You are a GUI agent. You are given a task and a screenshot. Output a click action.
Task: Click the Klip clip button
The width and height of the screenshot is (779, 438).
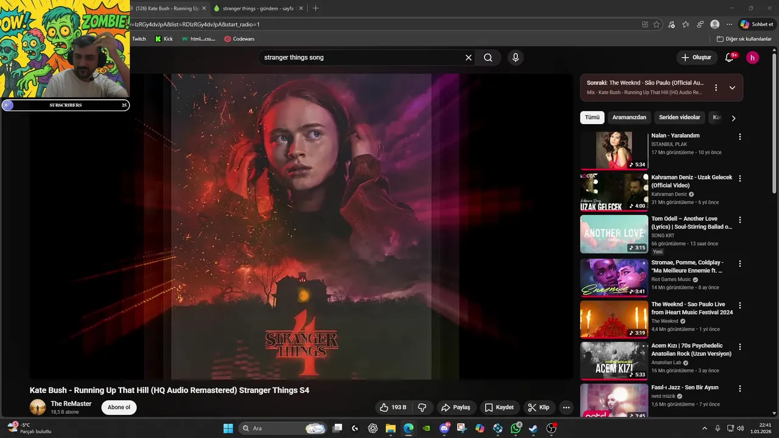coord(539,408)
